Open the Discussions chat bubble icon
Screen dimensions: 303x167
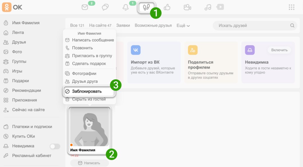click(x=105, y=8)
